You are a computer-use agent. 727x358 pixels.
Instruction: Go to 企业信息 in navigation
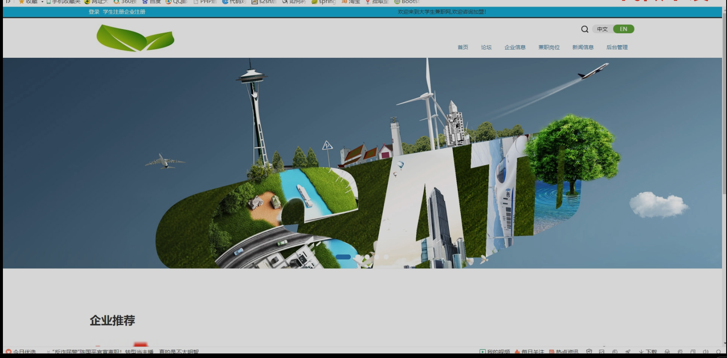[515, 47]
